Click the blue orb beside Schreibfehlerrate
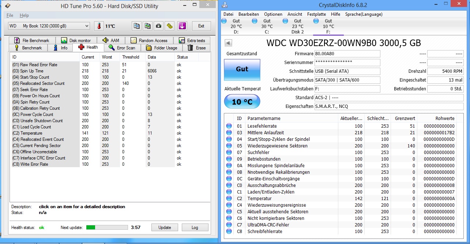The image size is (470, 244). [229, 231]
